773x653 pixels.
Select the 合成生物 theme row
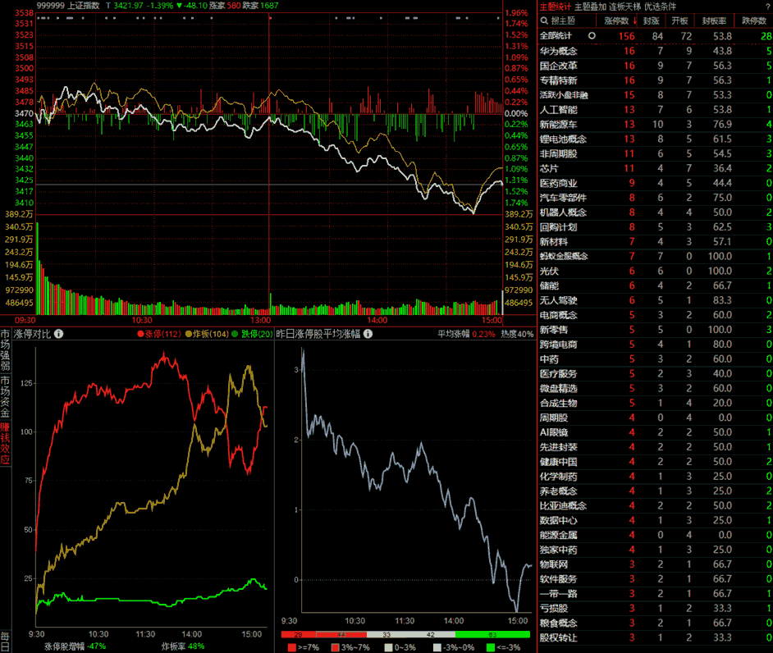point(656,403)
